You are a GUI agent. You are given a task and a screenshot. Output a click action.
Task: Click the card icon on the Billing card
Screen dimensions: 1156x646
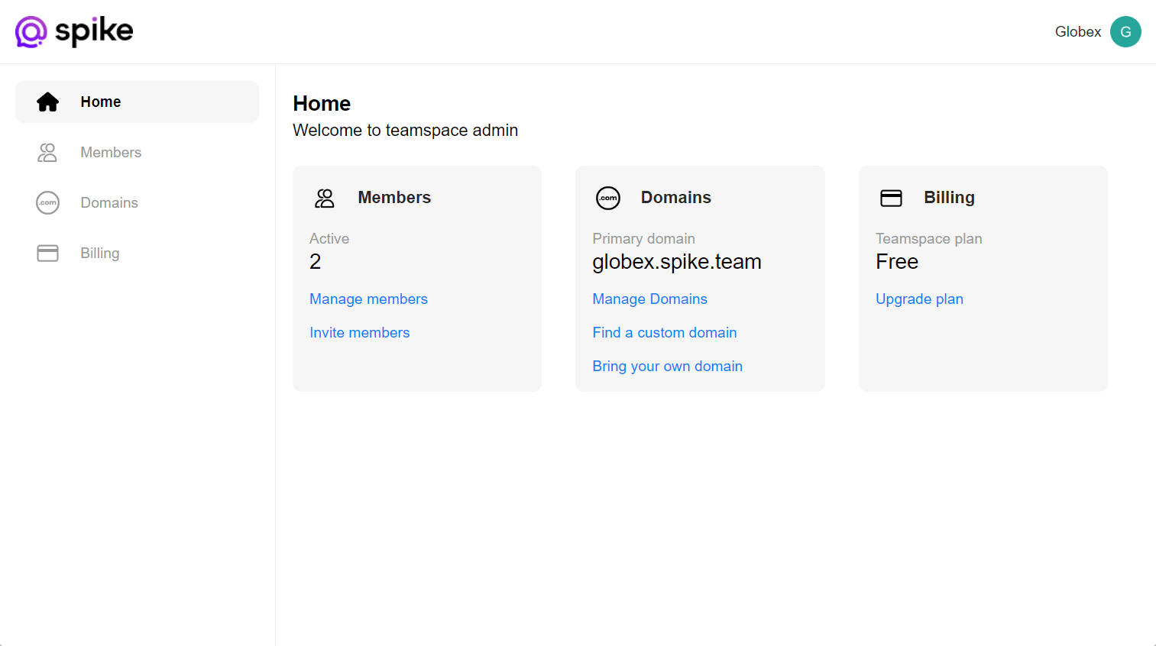tap(891, 197)
